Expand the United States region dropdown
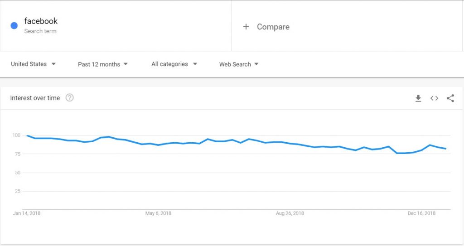Viewport: 464px width, 246px height. 33,64
